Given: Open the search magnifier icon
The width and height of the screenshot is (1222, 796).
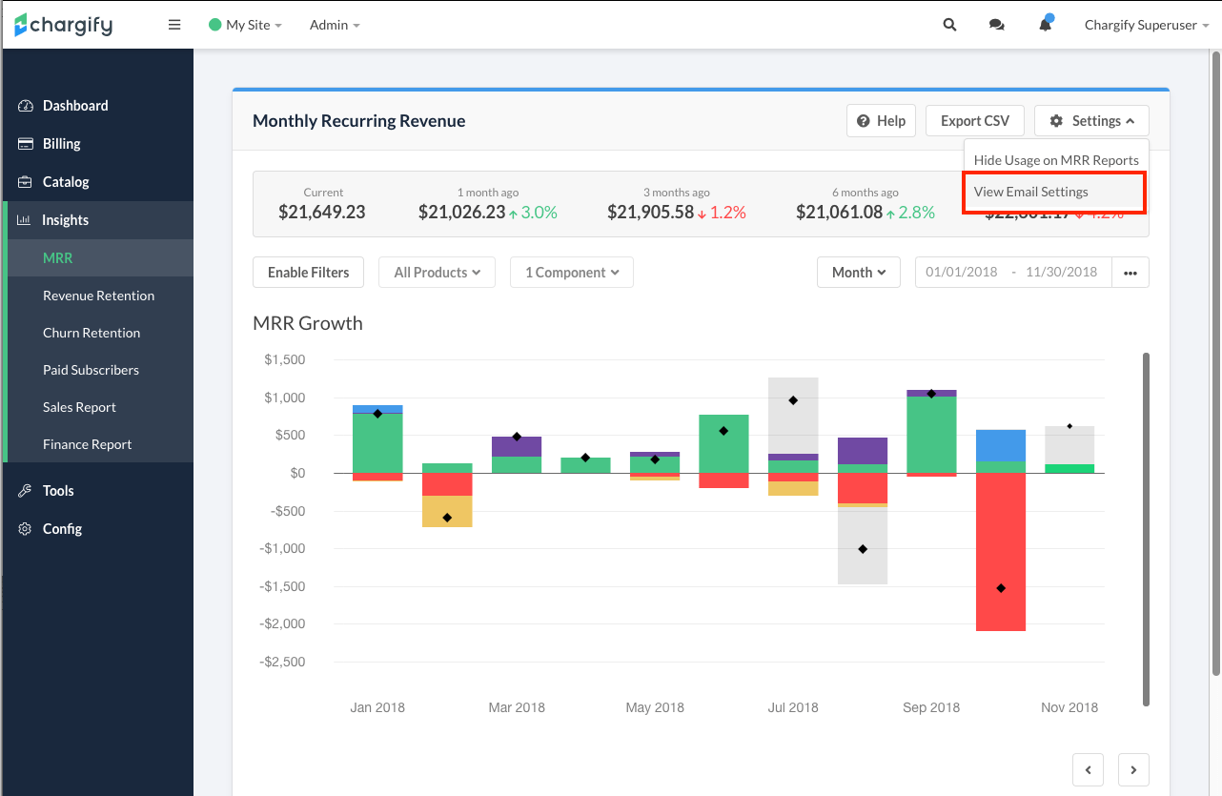Looking at the screenshot, I should 949,25.
